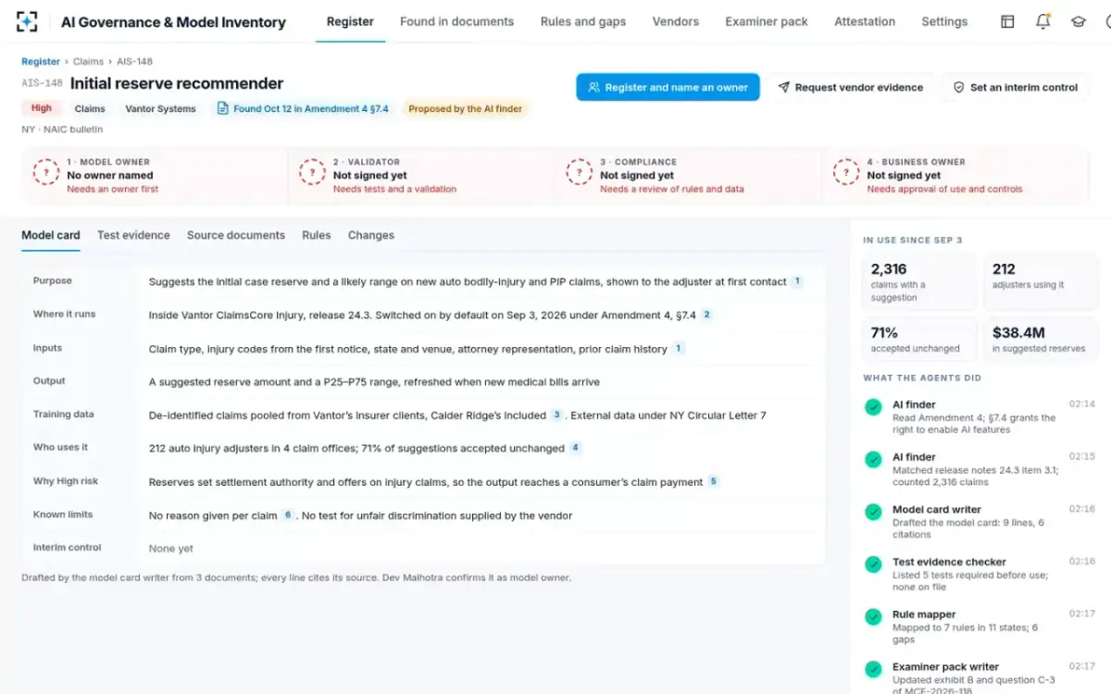Click green check beside Test evidence checker
1111x694 pixels.
click(x=873, y=564)
